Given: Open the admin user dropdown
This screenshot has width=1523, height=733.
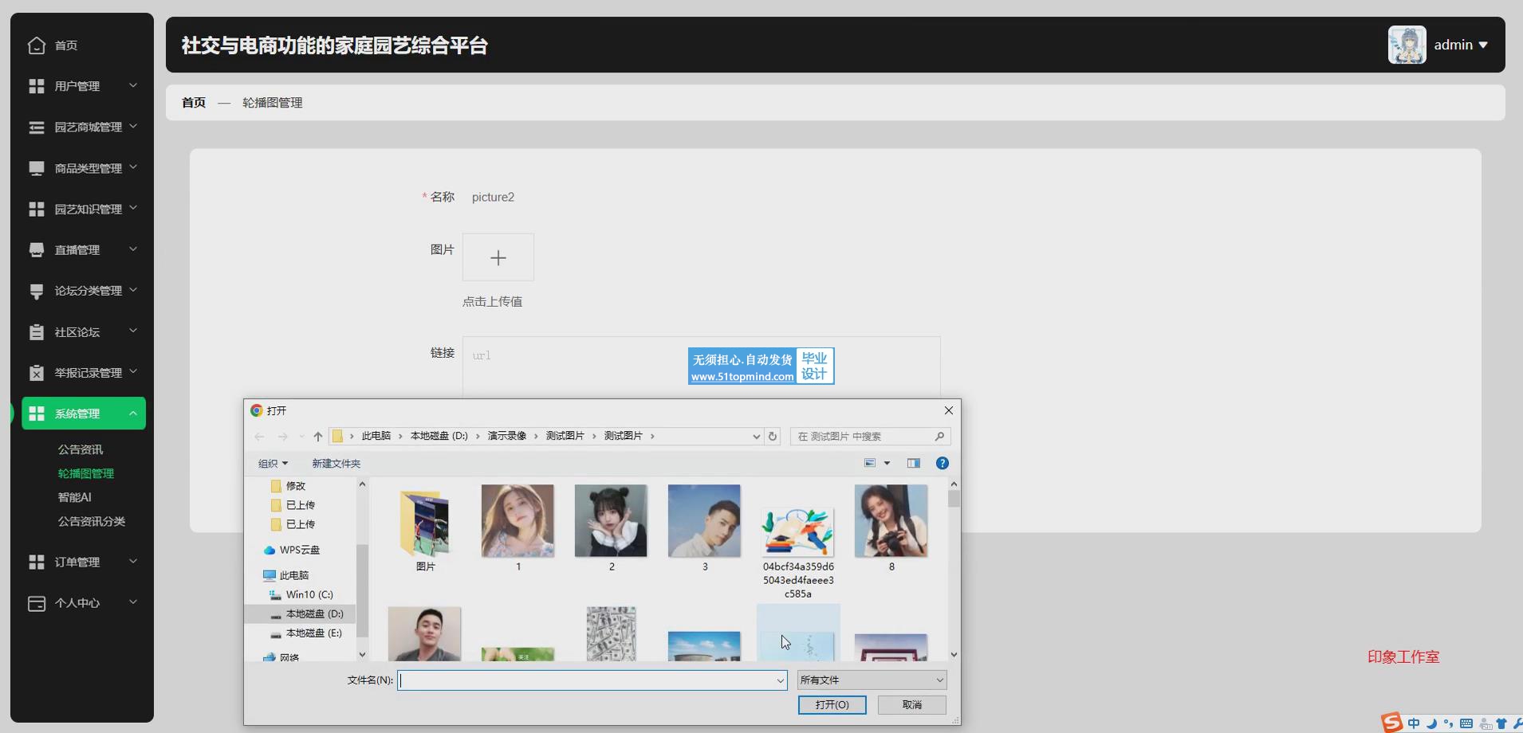Looking at the screenshot, I should click(1460, 45).
